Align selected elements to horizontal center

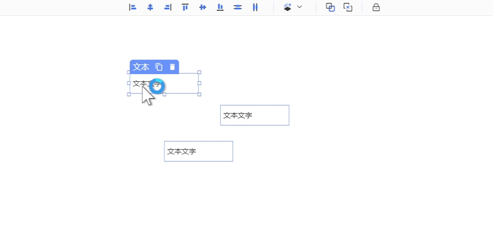[x=150, y=7]
